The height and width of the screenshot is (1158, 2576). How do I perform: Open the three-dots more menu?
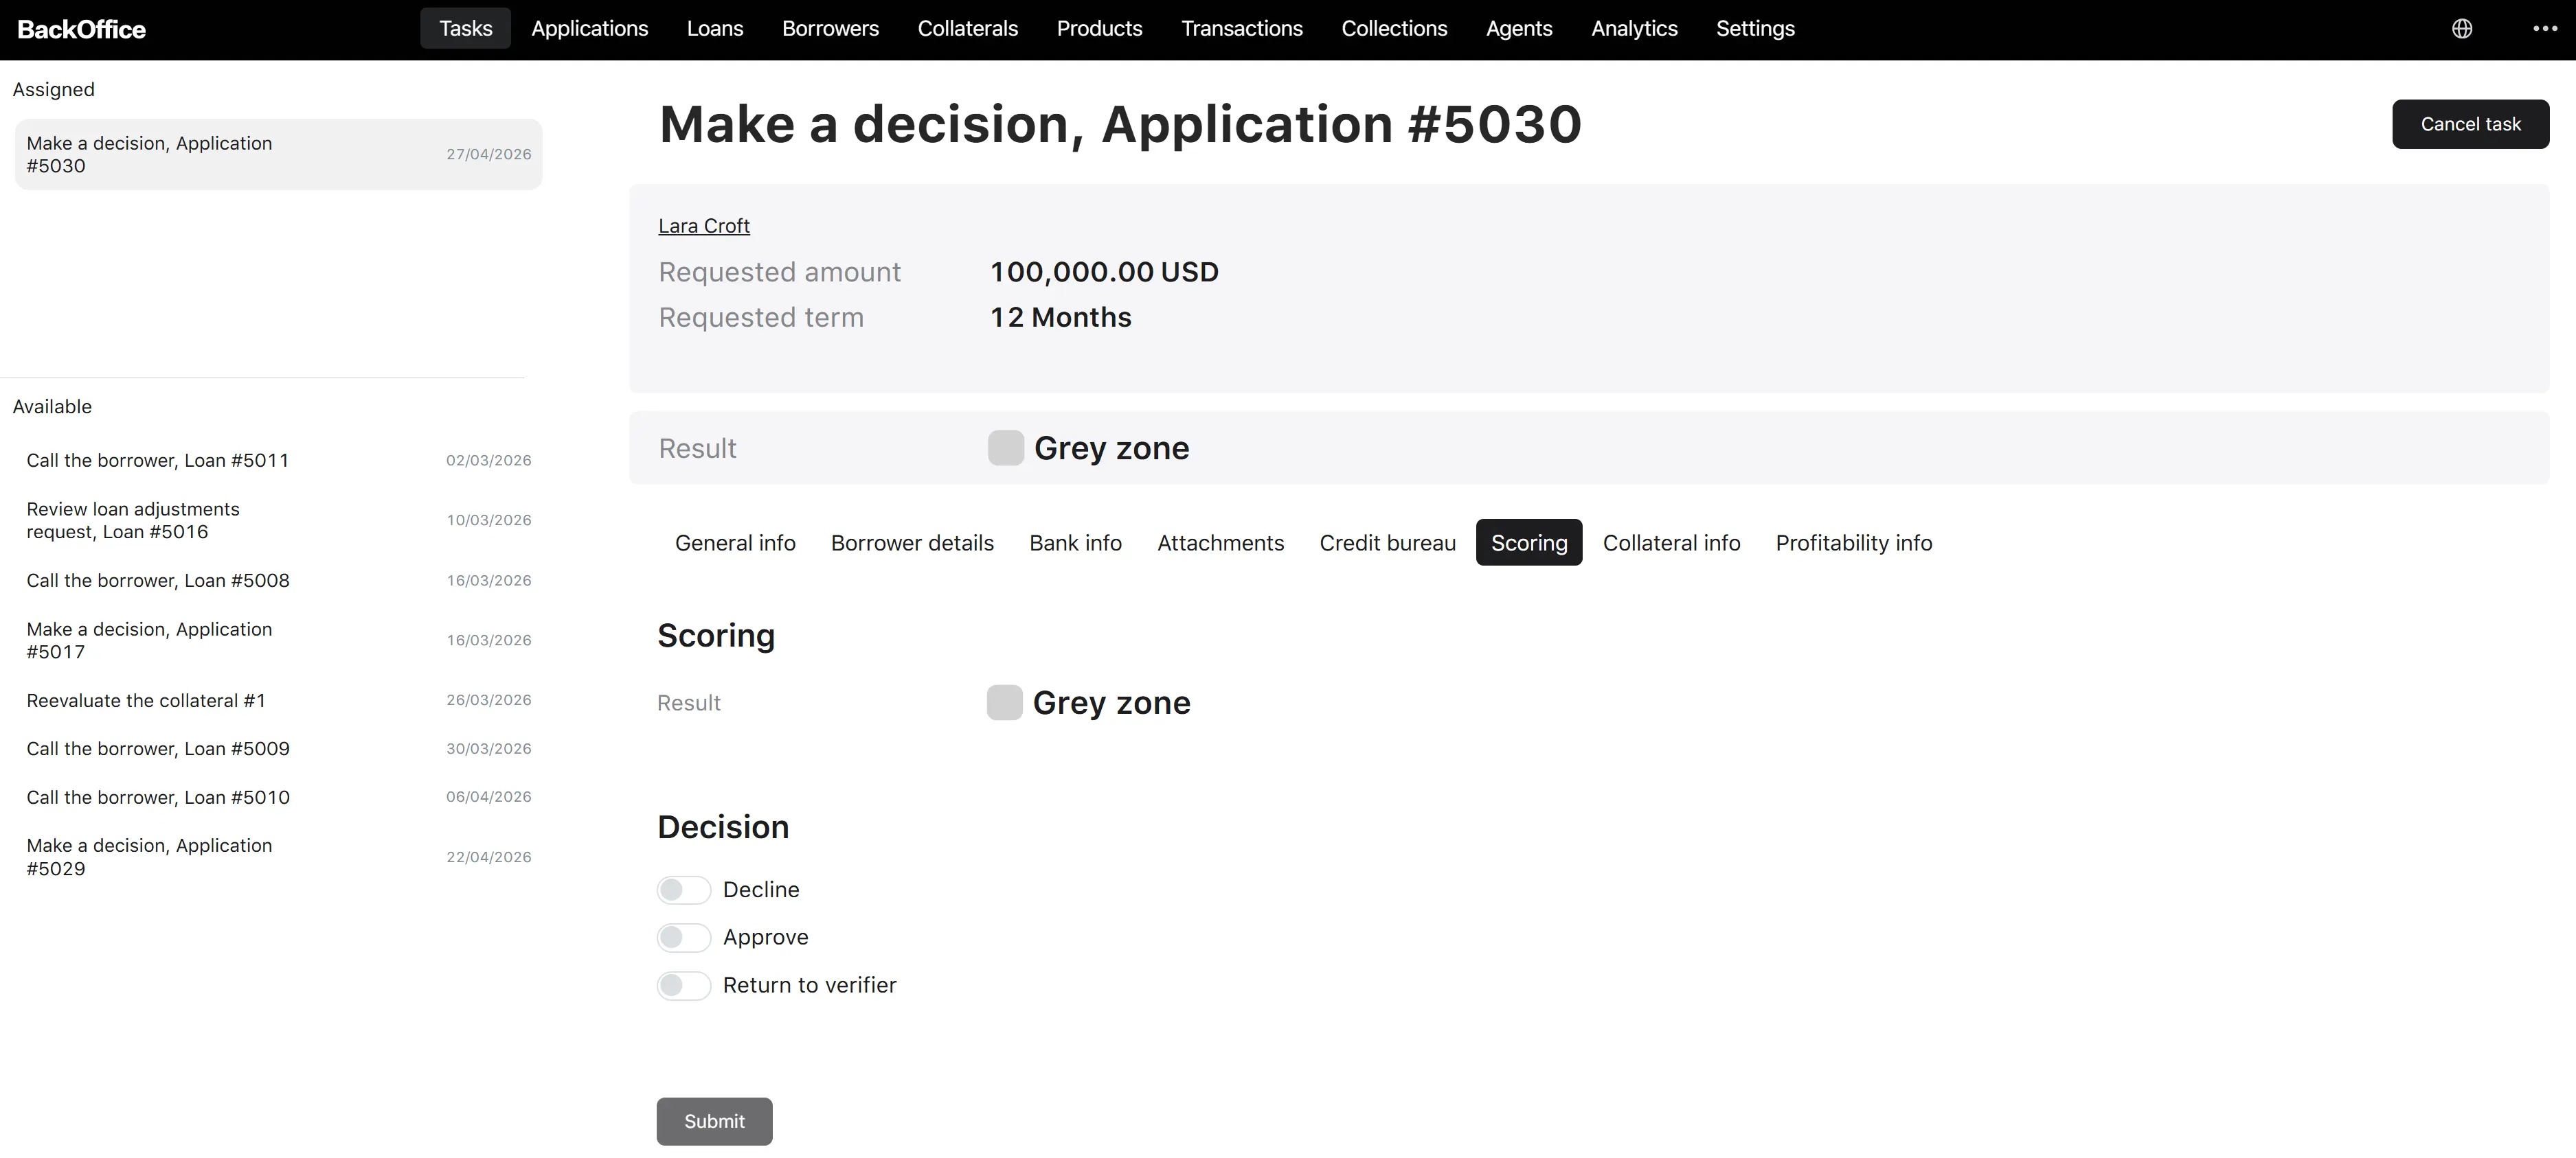2545,29
